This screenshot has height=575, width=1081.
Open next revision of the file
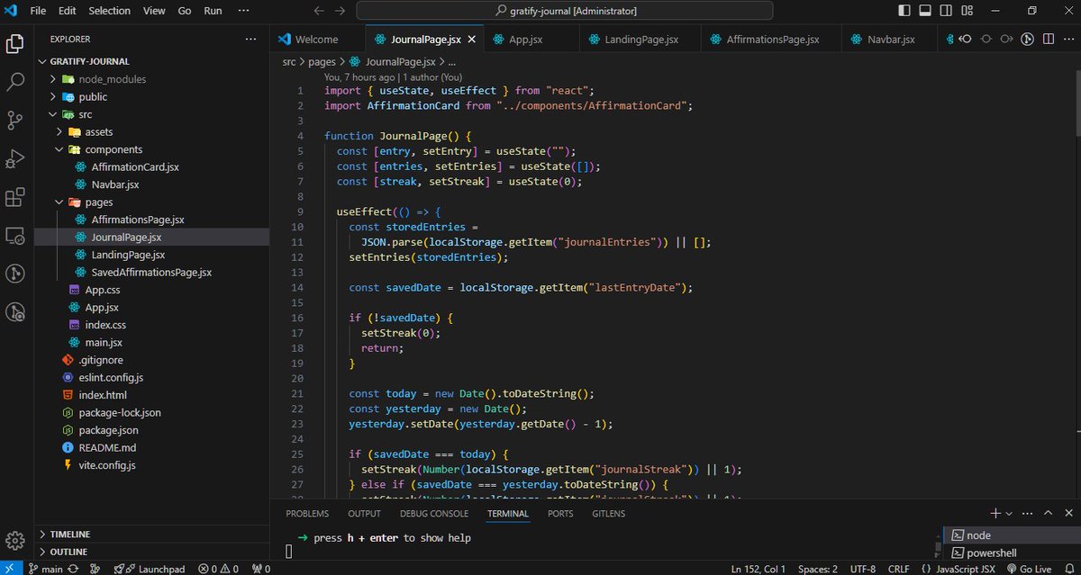coord(1006,40)
